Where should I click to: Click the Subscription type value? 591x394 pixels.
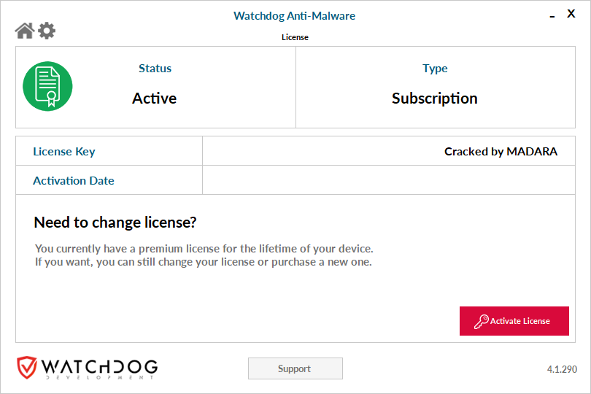pyautogui.click(x=435, y=98)
